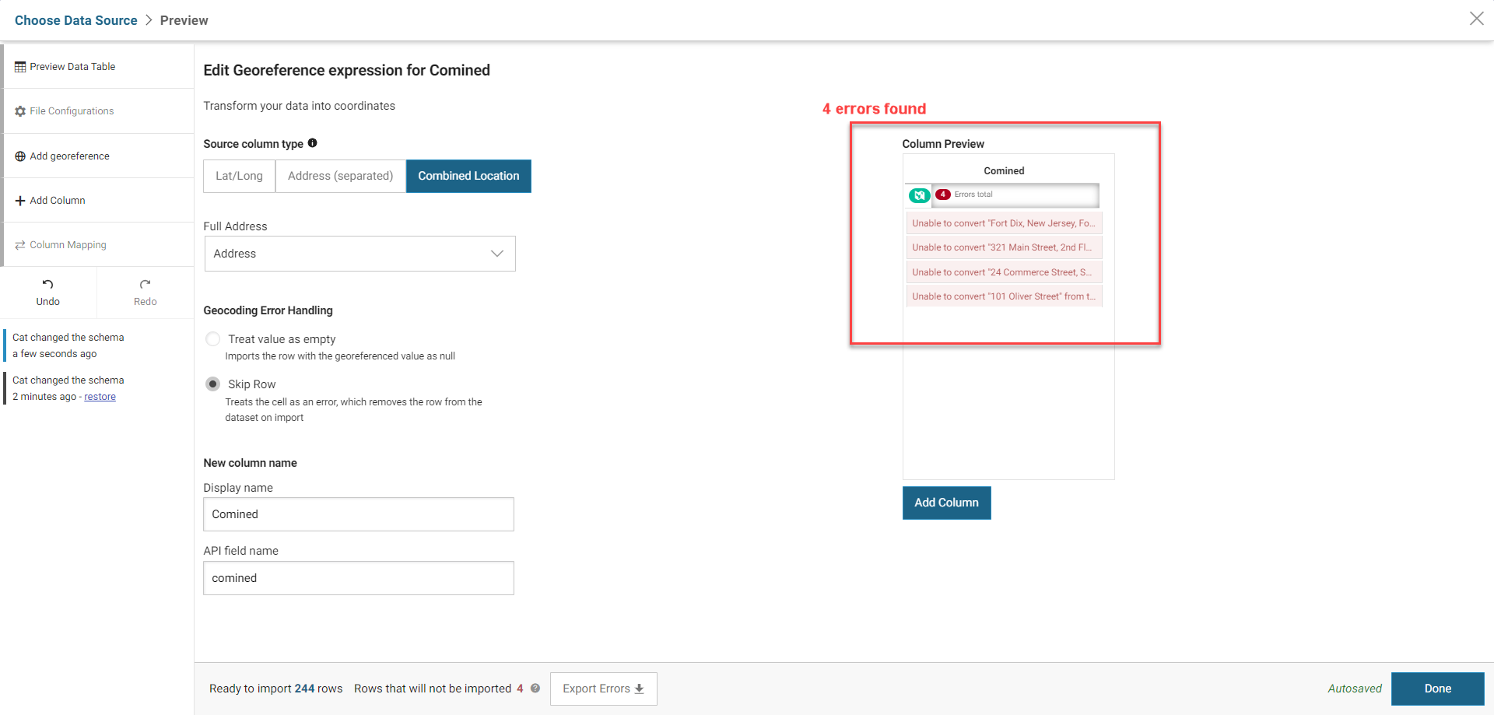Click the green filter icon in Column Preview
The height and width of the screenshot is (715, 1494).
tap(920, 195)
